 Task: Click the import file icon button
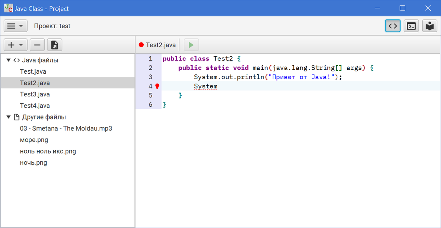click(55, 45)
